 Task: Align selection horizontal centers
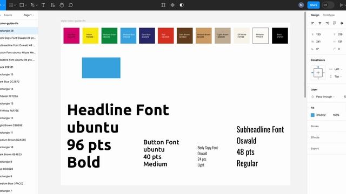[x=320, y=23]
